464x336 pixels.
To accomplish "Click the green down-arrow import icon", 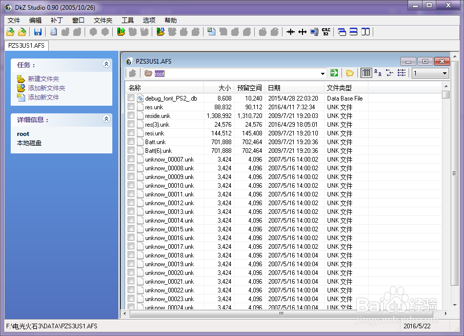I will pos(160,32).
